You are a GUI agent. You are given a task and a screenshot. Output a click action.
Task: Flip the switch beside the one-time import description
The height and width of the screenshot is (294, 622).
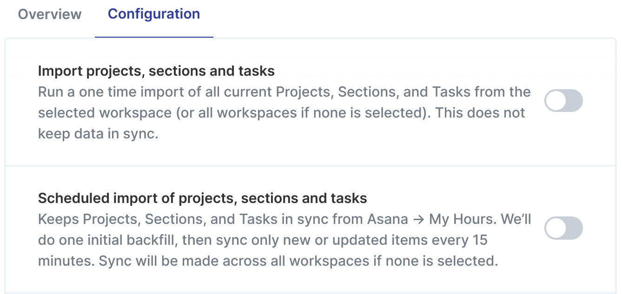pyautogui.click(x=563, y=100)
